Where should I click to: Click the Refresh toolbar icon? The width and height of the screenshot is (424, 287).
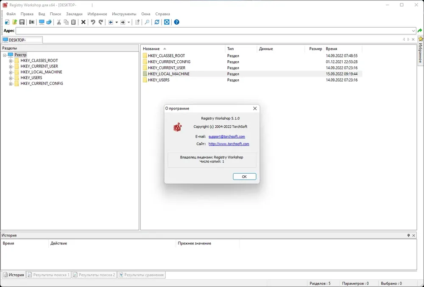tap(157, 22)
